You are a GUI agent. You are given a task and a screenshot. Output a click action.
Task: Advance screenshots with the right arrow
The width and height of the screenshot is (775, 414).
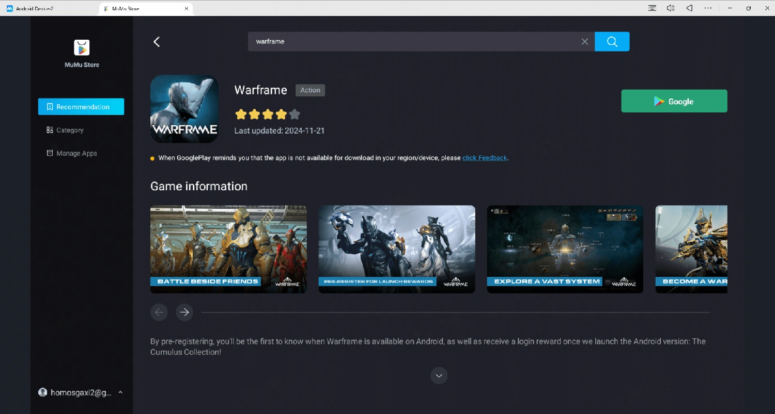[184, 312]
